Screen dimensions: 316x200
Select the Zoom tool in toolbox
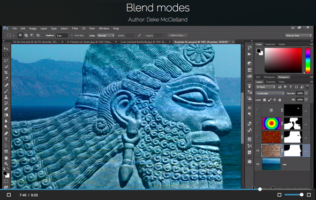6,164
